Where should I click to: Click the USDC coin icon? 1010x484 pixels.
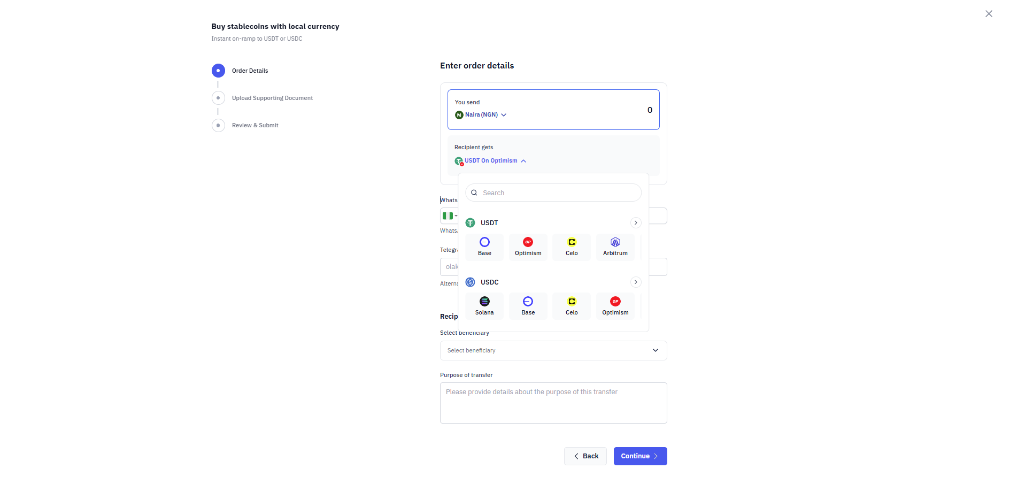point(471,282)
